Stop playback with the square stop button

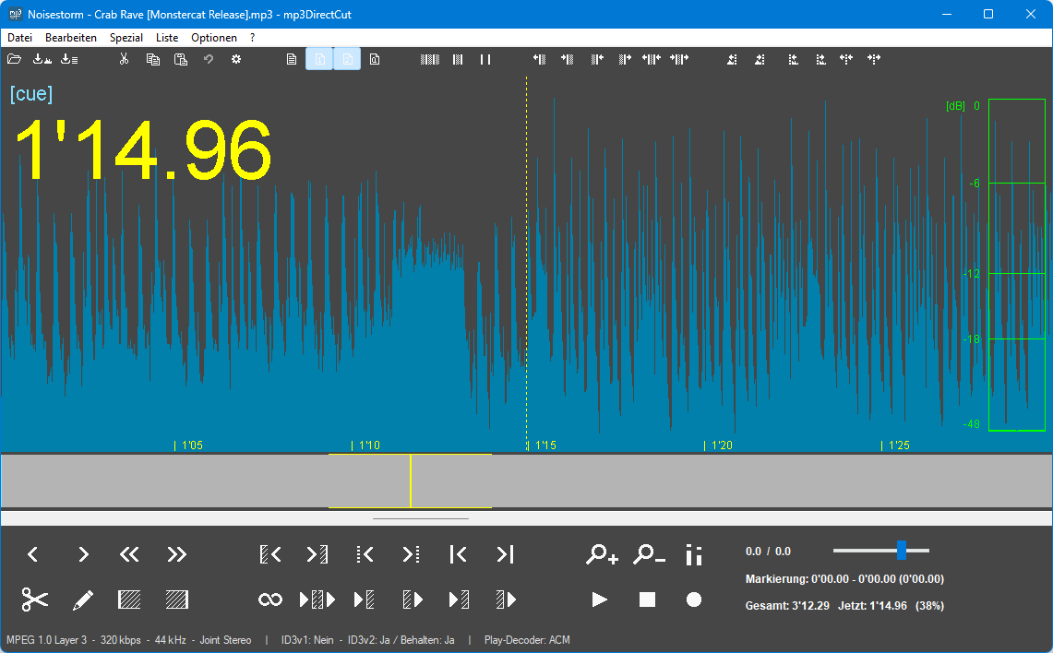click(647, 600)
